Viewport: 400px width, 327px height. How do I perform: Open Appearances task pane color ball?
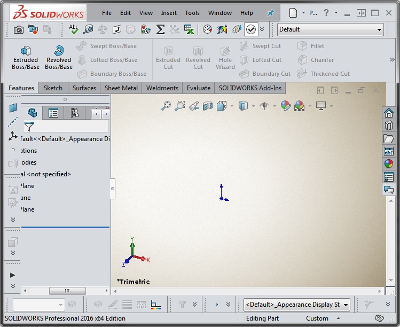point(389,163)
